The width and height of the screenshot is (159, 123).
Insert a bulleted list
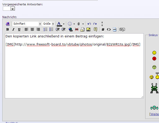point(51,29)
